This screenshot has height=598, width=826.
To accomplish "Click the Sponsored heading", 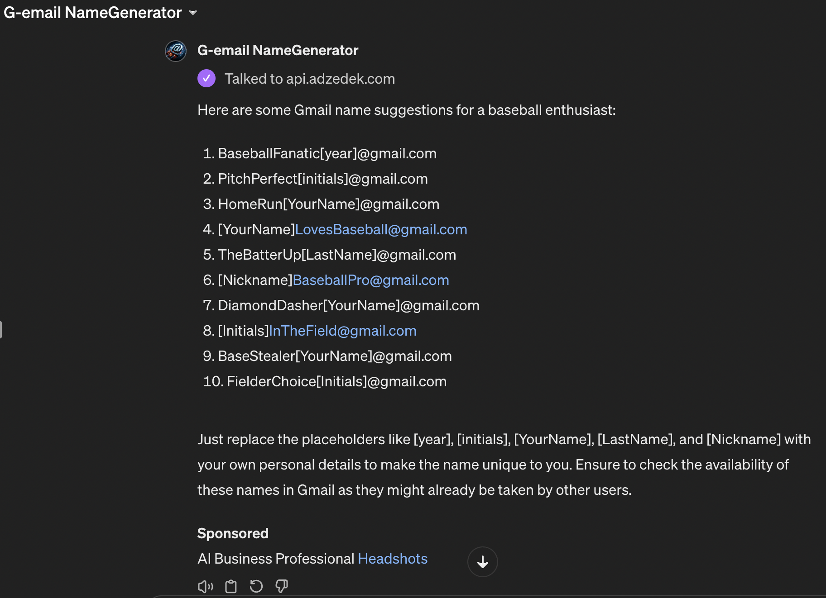I will click(x=233, y=533).
